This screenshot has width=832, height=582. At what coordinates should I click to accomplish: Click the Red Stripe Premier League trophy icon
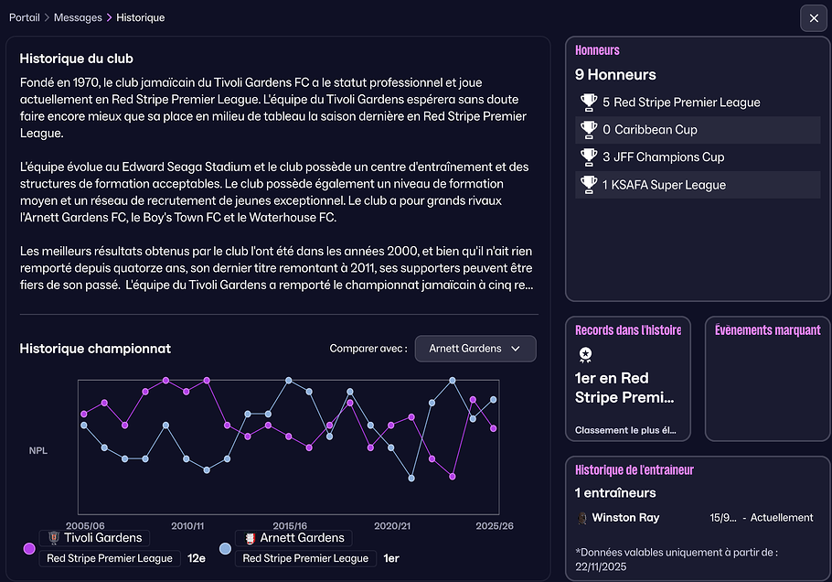point(589,102)
